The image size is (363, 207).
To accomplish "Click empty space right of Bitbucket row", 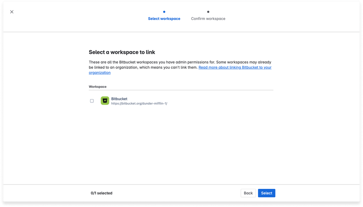I will 225,101.
